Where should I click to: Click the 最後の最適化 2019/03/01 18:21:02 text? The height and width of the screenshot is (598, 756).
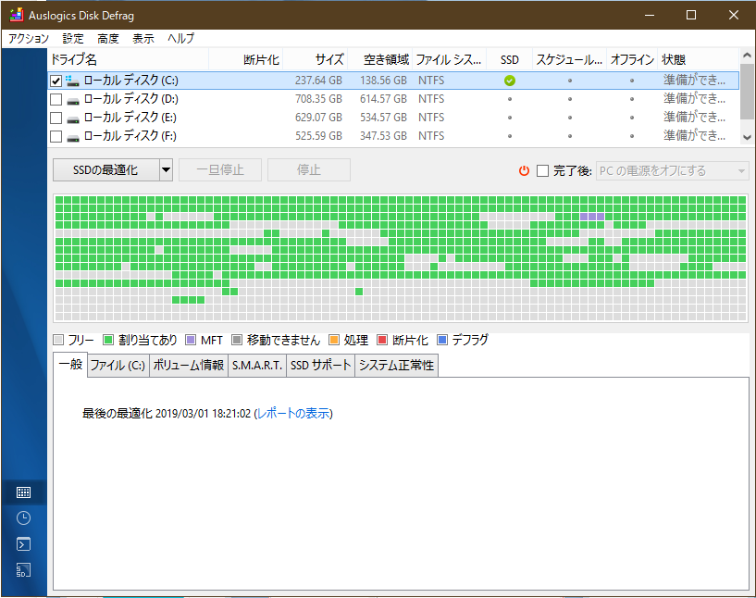pyautogui.click(x=167, y=413)
